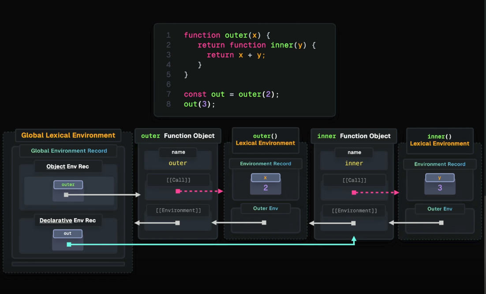Click the "Global Lexical Environment" title

tap(68, 135)
